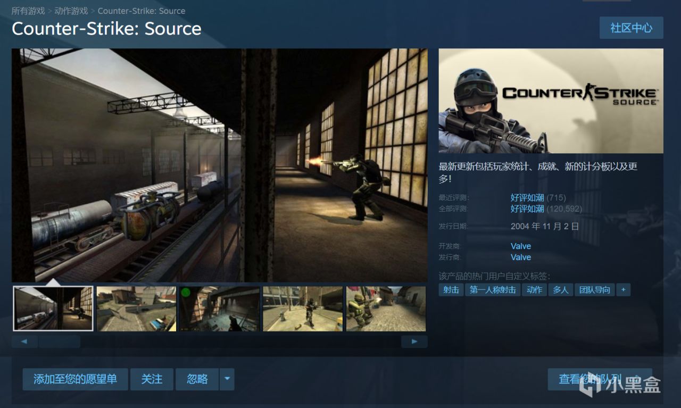Open the 所有游戏 breadcrumb link
This screenshot has width=681, height=408.
pyautogui.click(x=28, y=11)
